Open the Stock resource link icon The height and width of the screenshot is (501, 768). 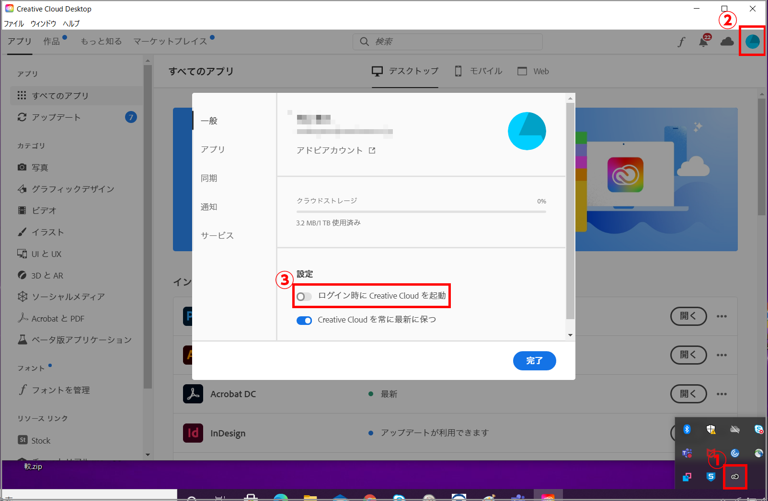[23, 440]
